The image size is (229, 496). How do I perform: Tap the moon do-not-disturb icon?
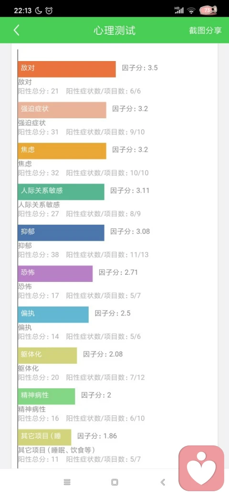(x=39, y=11)
